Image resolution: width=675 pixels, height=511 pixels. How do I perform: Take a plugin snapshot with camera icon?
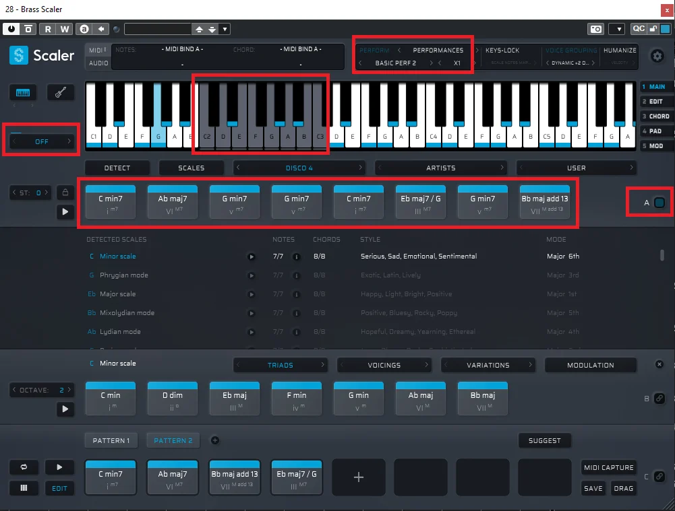[596, 29]
